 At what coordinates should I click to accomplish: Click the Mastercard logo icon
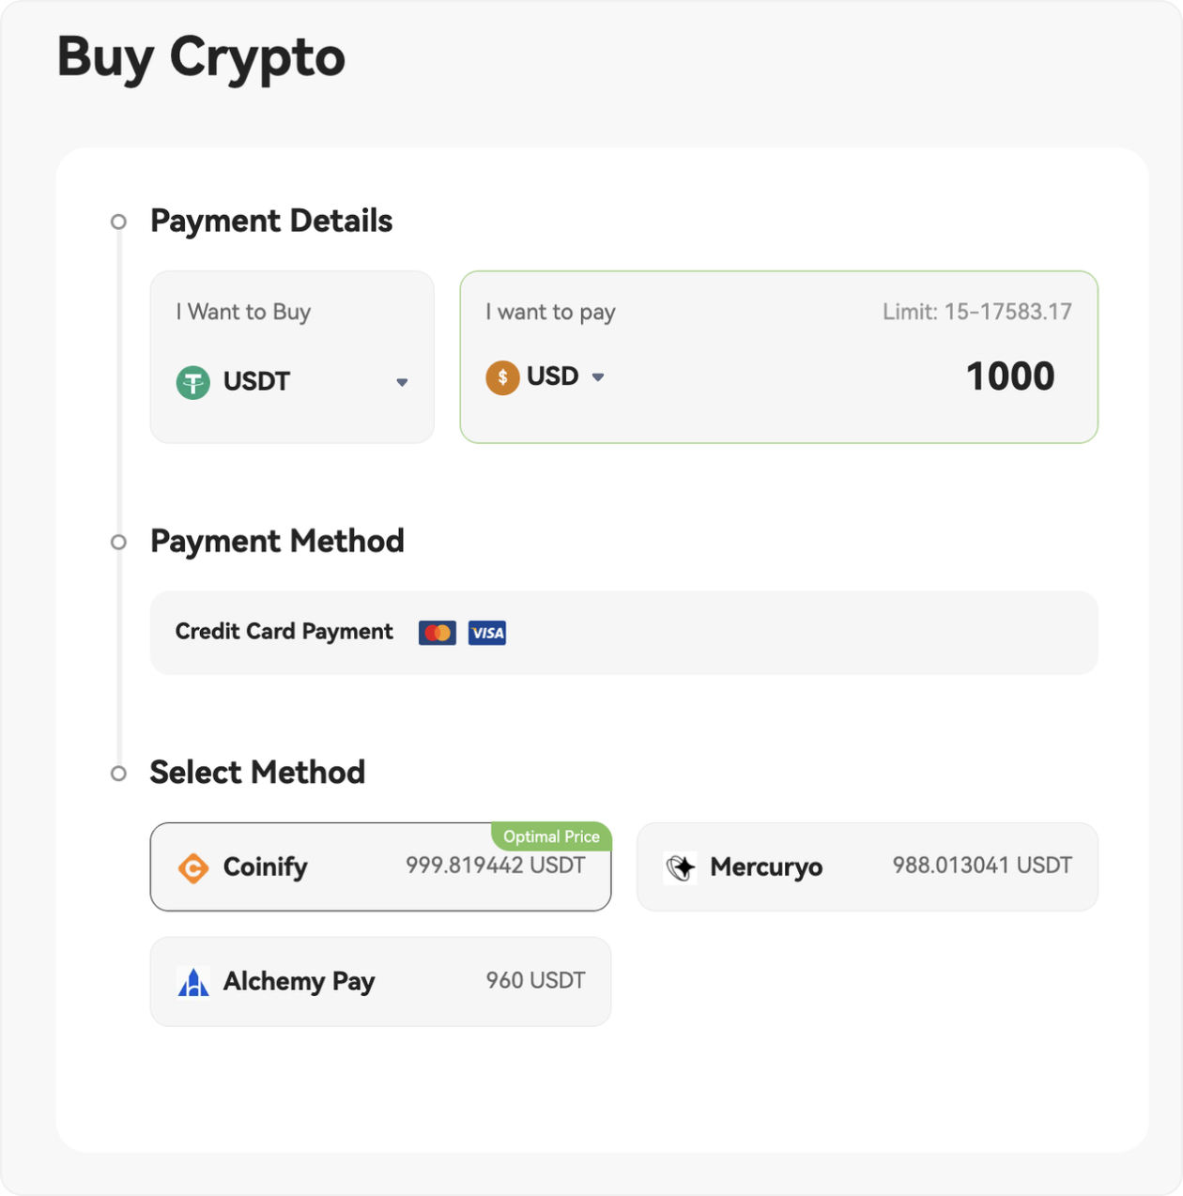point(438,633)
